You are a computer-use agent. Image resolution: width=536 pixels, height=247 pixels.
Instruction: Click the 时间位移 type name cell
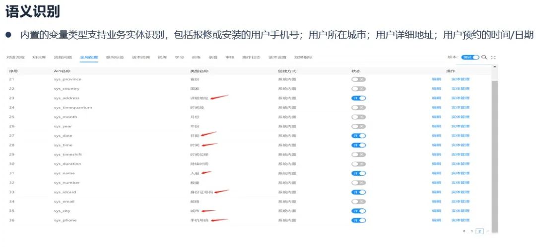pyautogui.click(x=200, y=154)
